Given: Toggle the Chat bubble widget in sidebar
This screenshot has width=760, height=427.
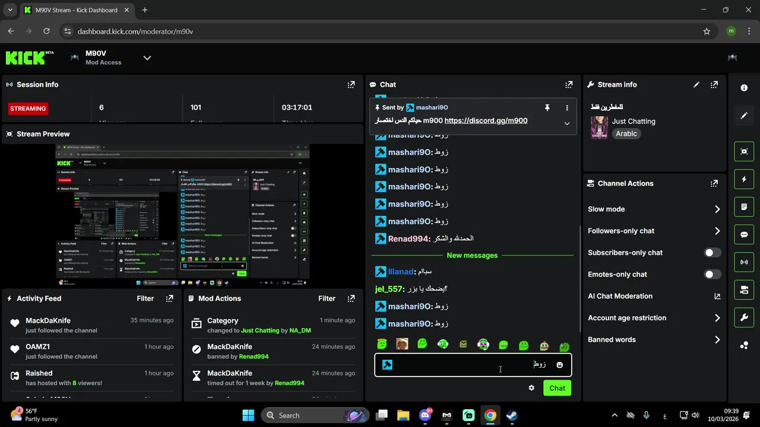Looking at the screenshot, I should [744, 234].
